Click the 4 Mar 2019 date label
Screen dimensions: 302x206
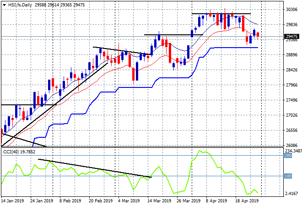(129, 201)
